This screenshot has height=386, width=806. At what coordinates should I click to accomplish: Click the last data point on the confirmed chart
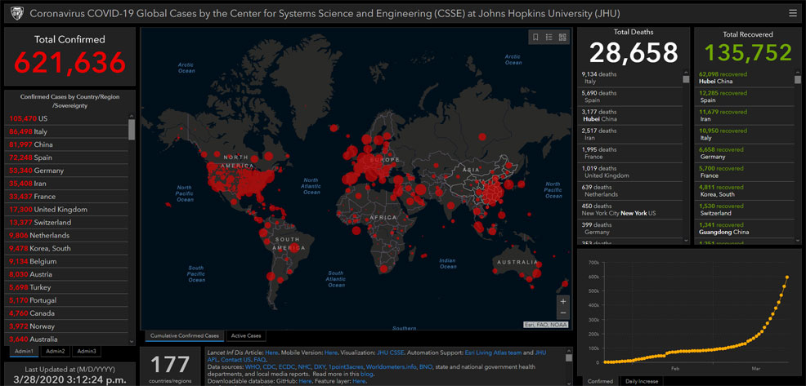pos(787,277)
